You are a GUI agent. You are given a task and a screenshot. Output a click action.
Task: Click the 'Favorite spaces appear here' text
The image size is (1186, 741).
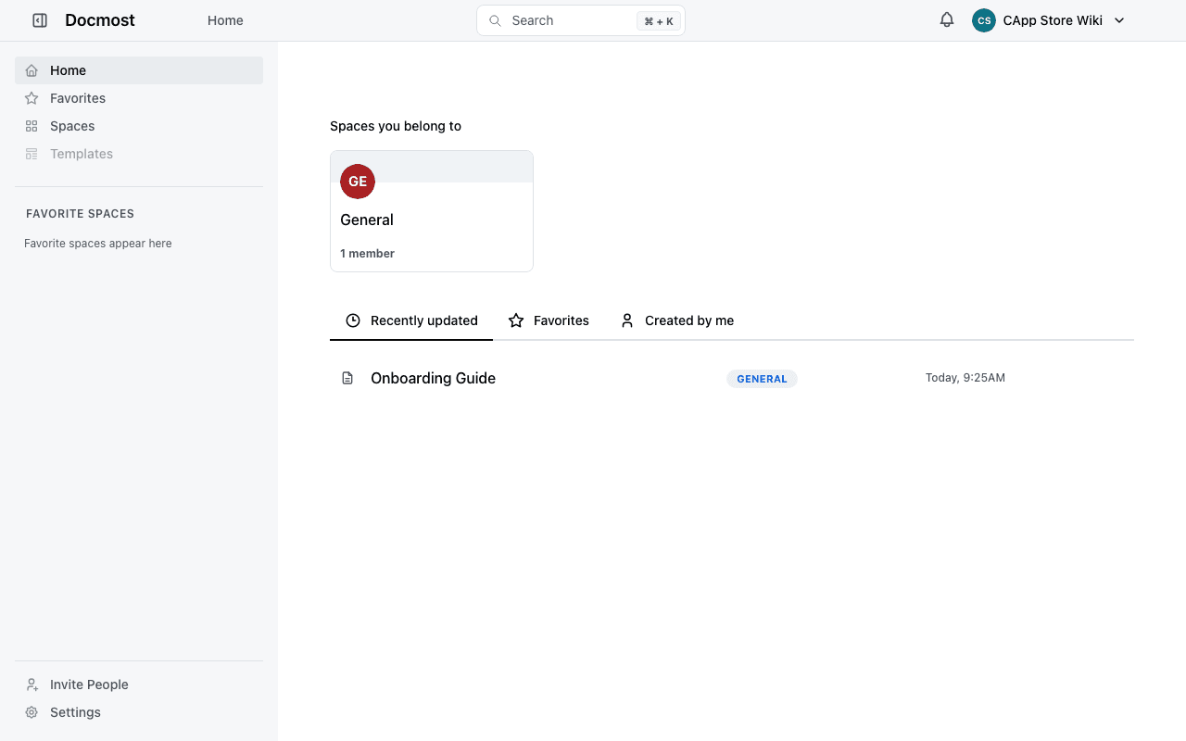98,244
